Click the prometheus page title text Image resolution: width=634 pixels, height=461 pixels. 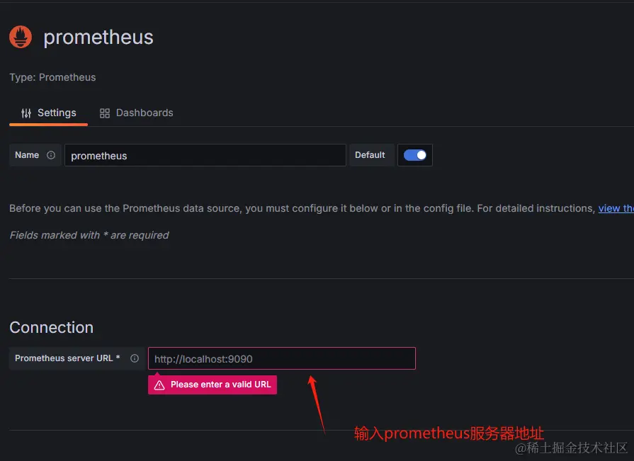[x=98, y=37]
